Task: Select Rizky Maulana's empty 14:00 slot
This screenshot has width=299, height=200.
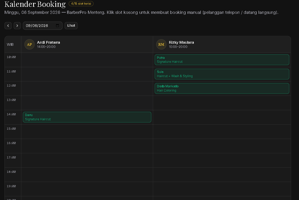Action: (x=222, y=117)
